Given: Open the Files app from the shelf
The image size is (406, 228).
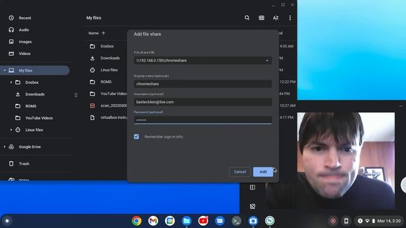Looking at the screenshot, I should point(187,221).
